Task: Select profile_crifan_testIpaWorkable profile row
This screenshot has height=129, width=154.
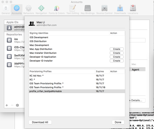Action: coord(77,91)
